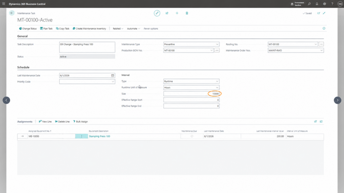Image resolution: width=344 pixels, height=193 pixels.
Task: Click the Effective Range End field
Action: point(191,106)
